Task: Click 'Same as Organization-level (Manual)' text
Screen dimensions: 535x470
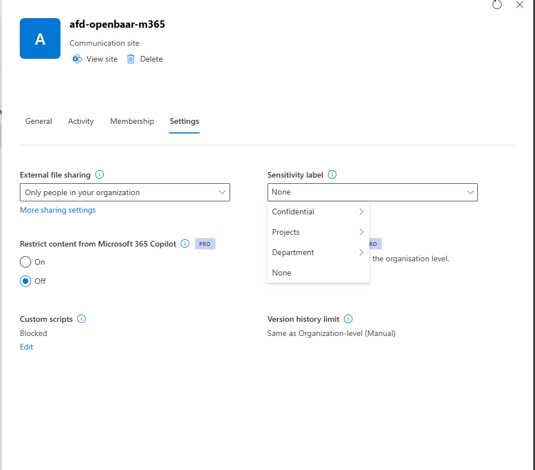Action: click(331, 333)
